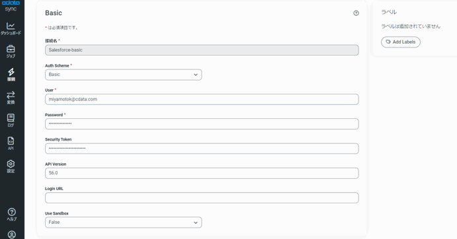Open the Transformations arrows icon
This screenshot has height=239, width=457.
point(11,95)
